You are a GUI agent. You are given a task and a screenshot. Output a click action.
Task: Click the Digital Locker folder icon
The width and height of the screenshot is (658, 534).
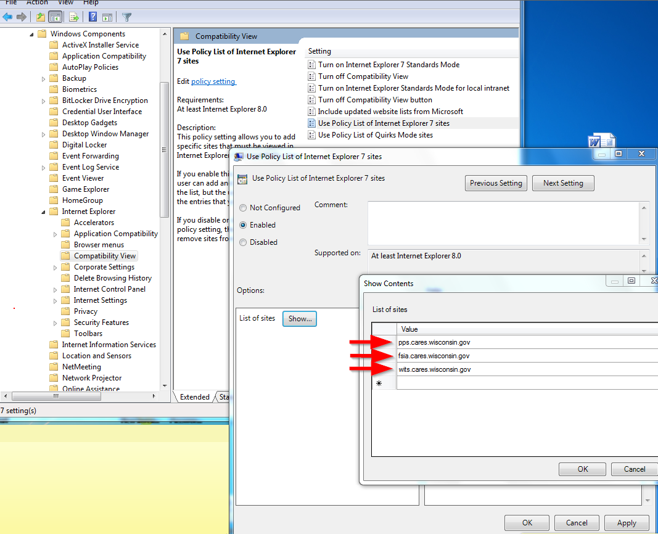click(54, 145)
